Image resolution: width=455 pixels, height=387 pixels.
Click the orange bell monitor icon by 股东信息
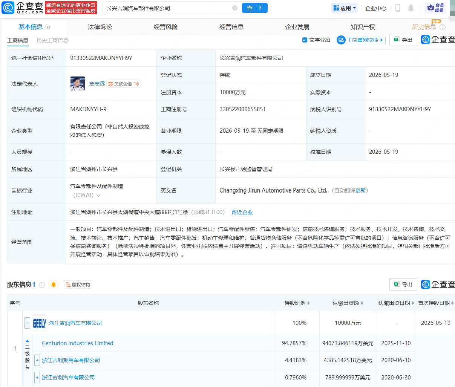point(54,285)
